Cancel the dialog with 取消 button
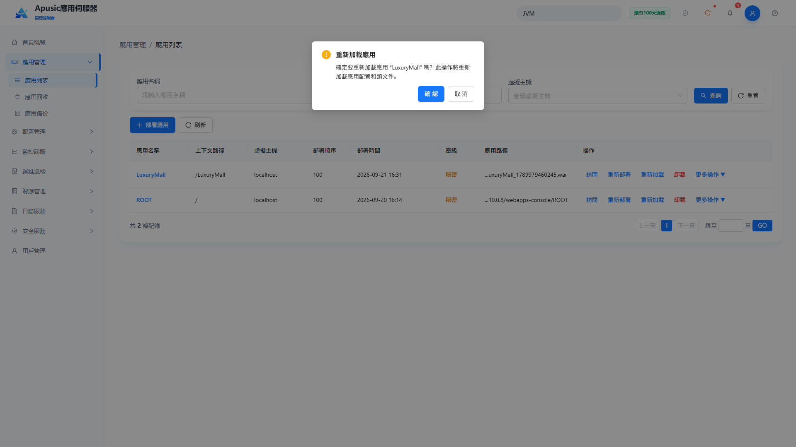 coord(461,94)
